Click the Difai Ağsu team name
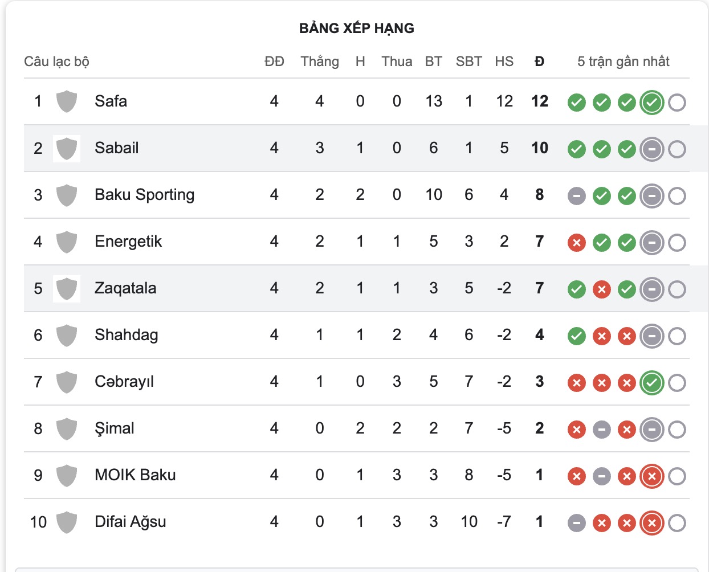 click(129, 522)
